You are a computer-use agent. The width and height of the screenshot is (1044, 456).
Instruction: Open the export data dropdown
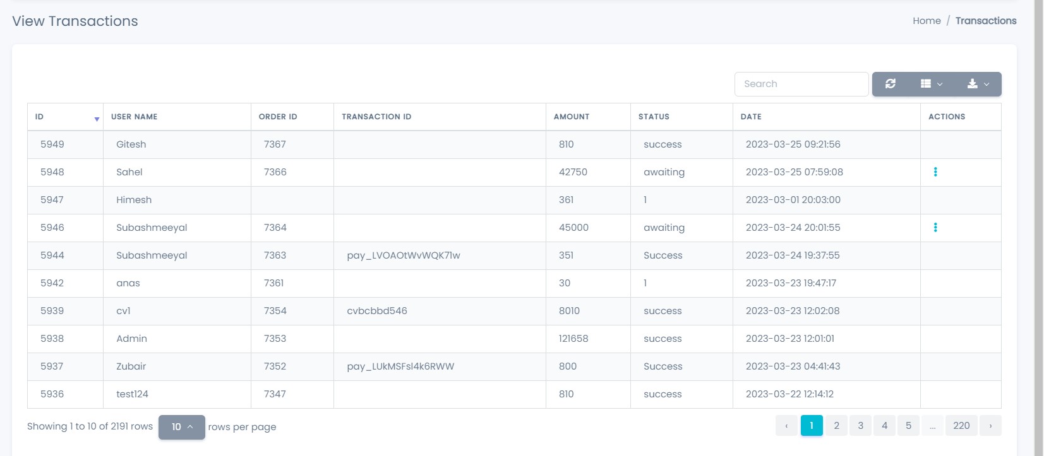pyautogui.click(x=978, y=84)
